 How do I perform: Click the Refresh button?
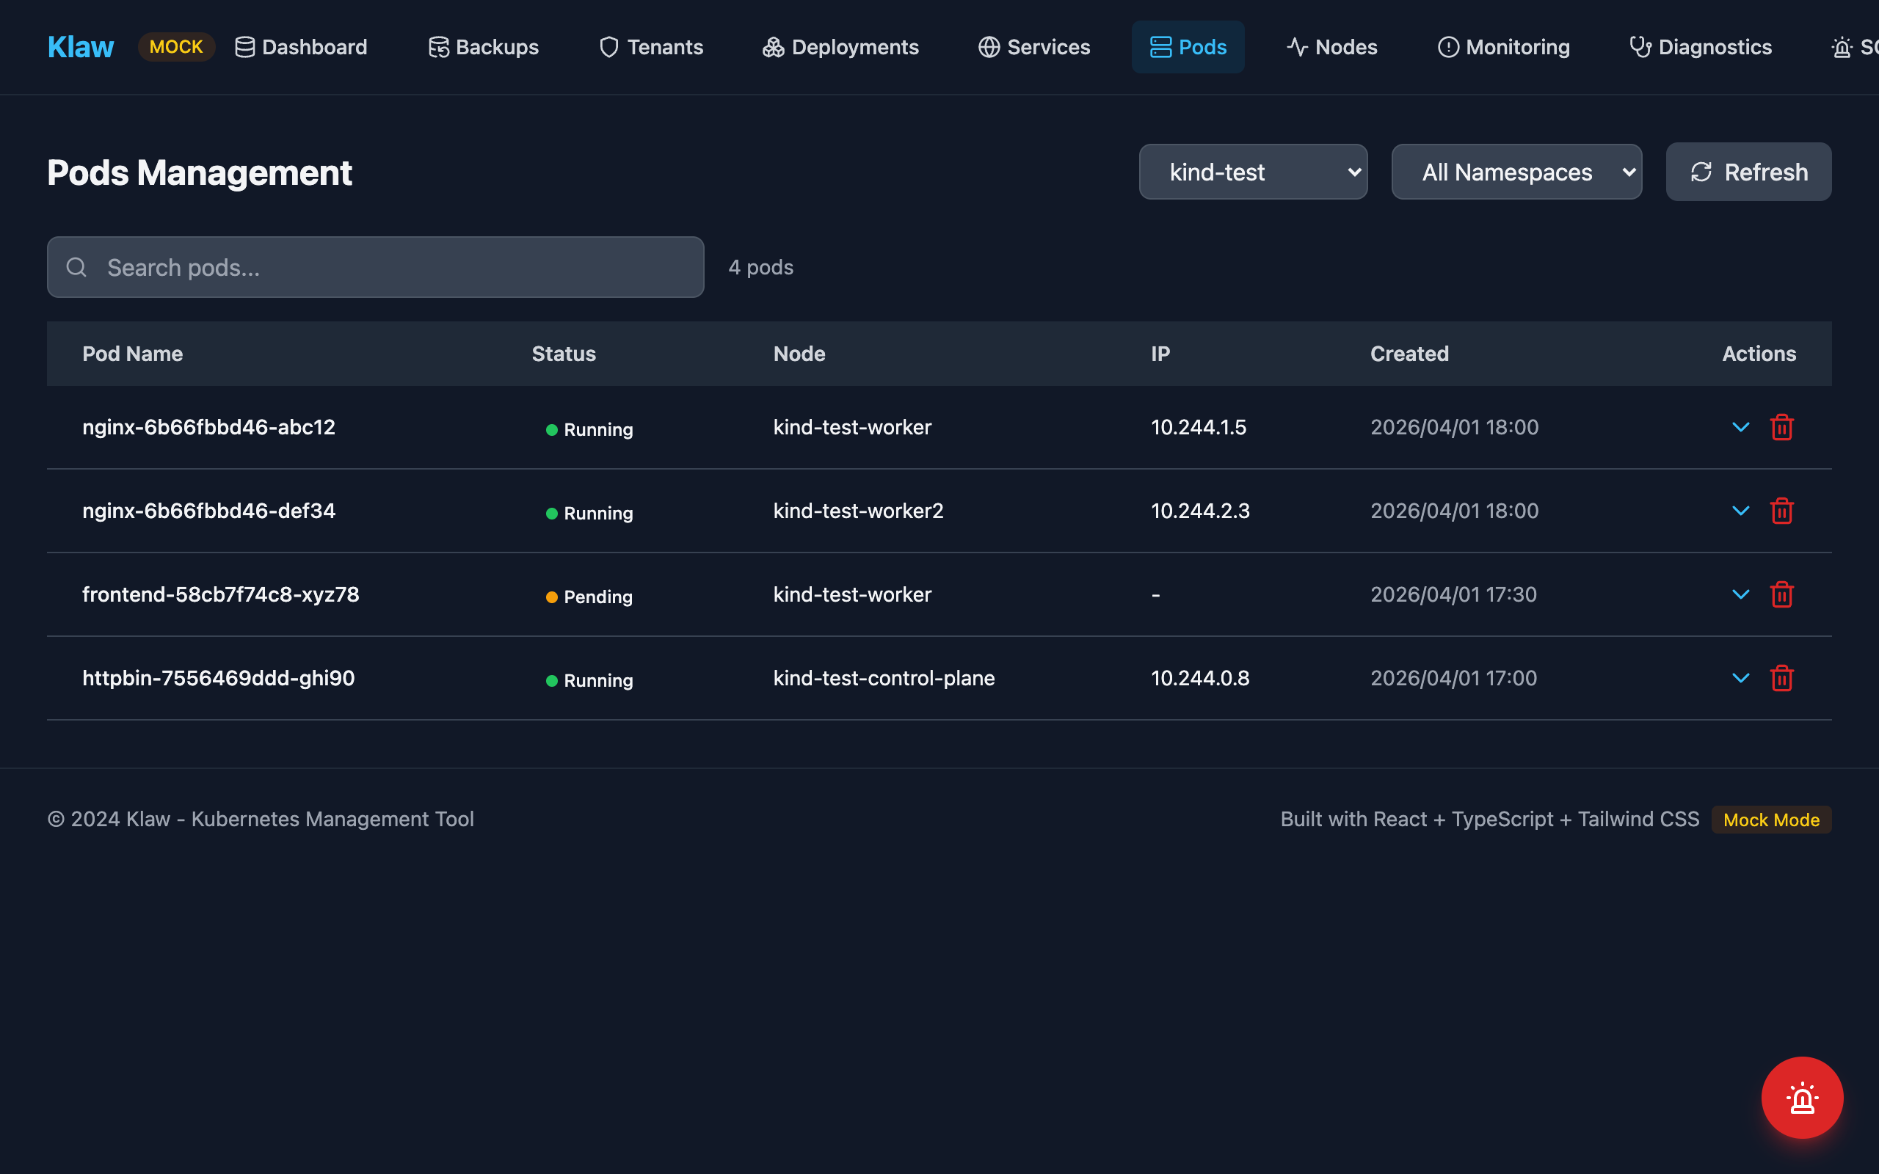point(1748,172)
